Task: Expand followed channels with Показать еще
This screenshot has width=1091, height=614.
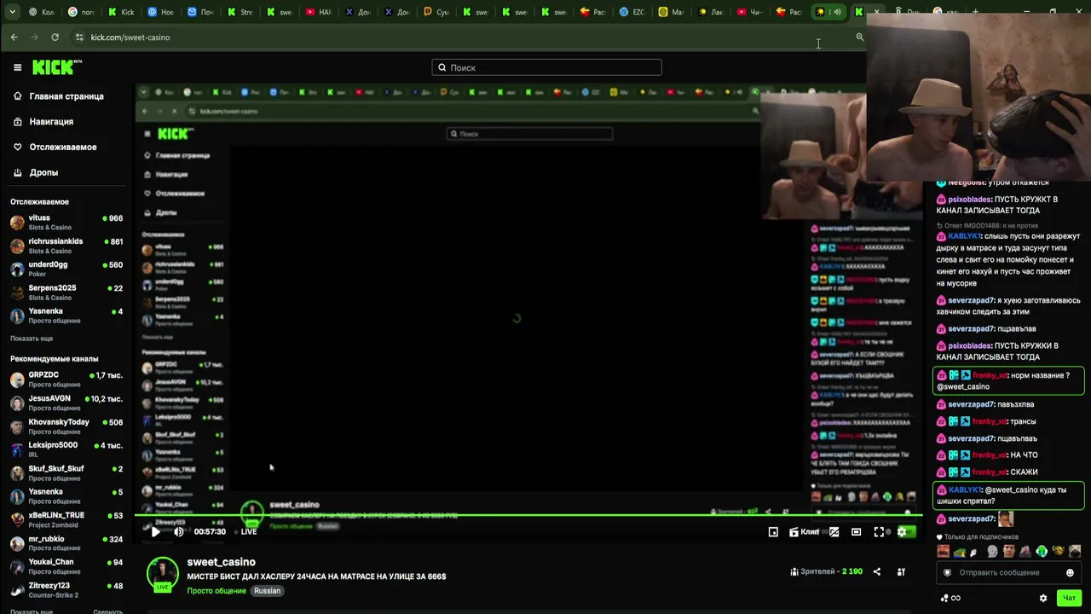Action: [x=32, y=339]
